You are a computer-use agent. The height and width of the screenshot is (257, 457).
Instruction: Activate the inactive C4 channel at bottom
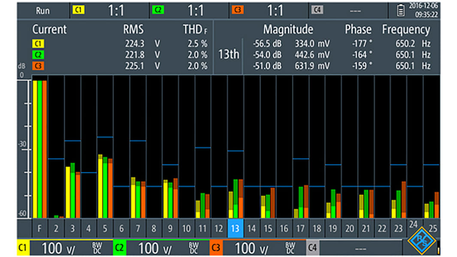(x=354, y=248)
